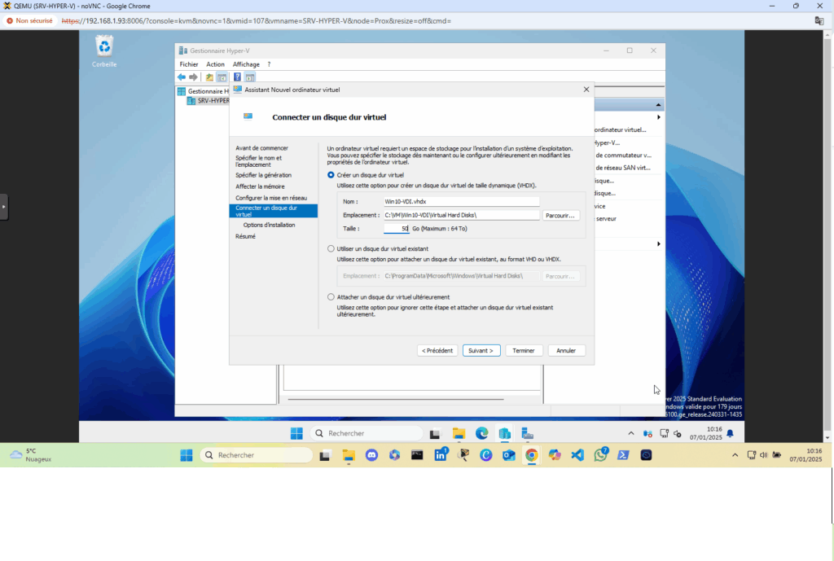Choose 'Attacher un disque dur virtuel ultérieurement' option
This screenshot has height=561, width=834.
tap(331, 297)
